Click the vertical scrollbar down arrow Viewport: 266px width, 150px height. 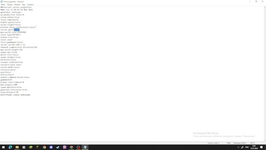point(265,140)
